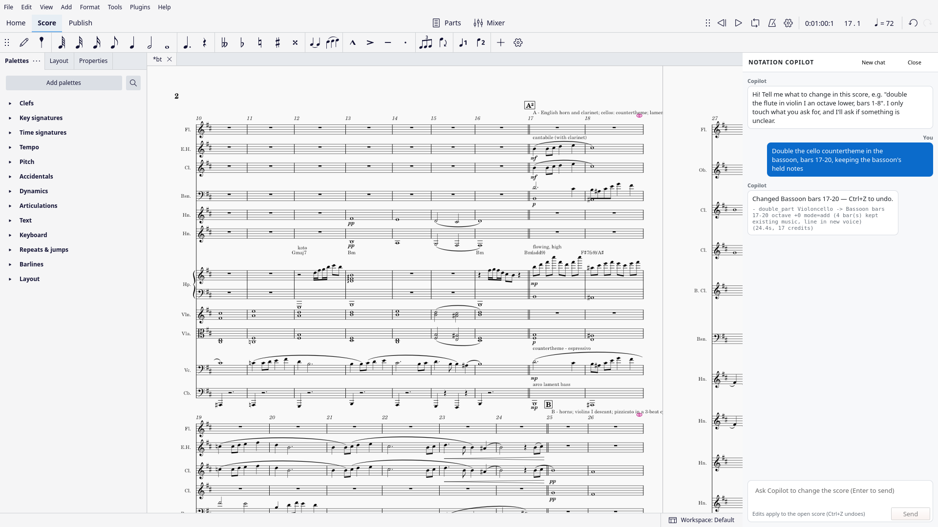Image resolution: width=938 pixels, height=527 pixels.
Task: Start a New chat in Copilot
Action: coord(874,62)
